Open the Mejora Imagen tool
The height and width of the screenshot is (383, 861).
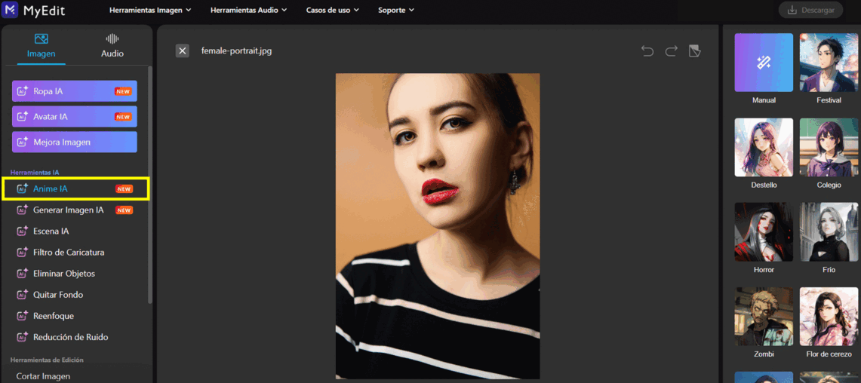(x=75, y=142)
